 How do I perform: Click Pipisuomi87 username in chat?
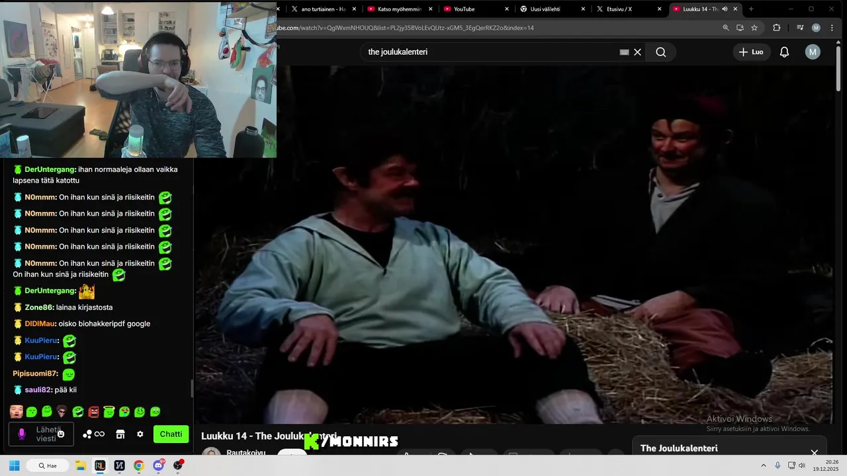[36, 374]
